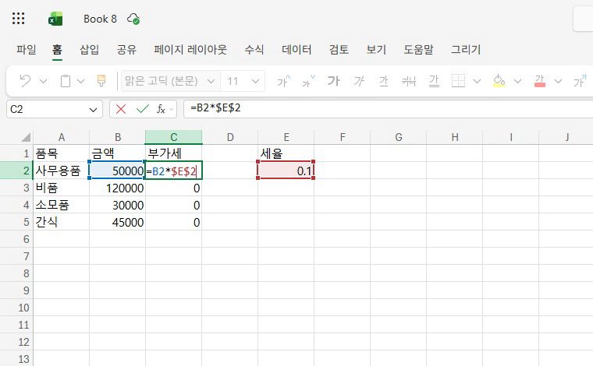The height and width of the screenshot is (366, 593).
Task: Select cell with 간식
Action: click(62, 222)
